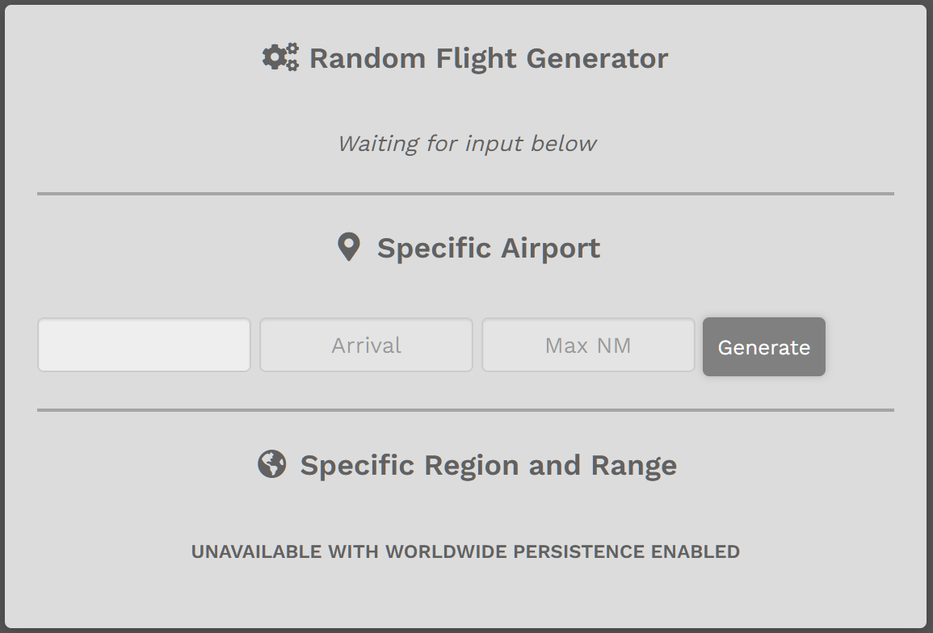Click the Specific Airport heading text
Screen dimensions: 933x633
click(x=489, y=248)
